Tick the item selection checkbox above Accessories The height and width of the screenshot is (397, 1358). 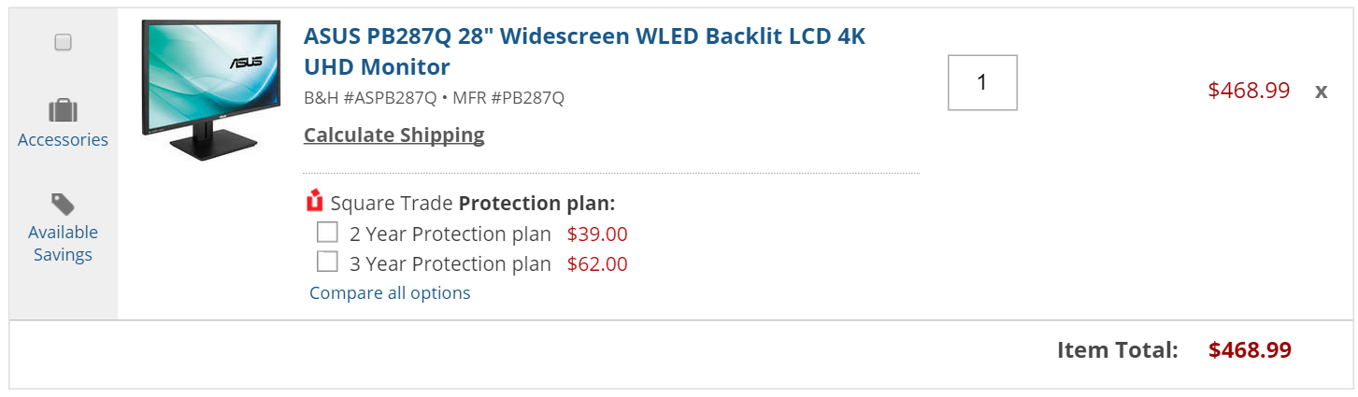pyautogui.click(x=63, y=42)
